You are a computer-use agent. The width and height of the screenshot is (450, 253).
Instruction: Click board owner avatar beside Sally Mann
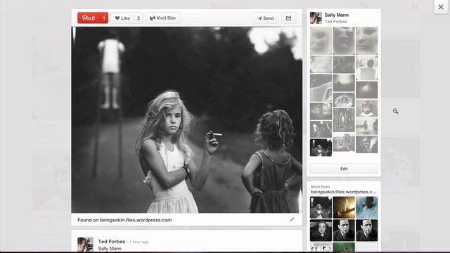click(x=316, y=18)
